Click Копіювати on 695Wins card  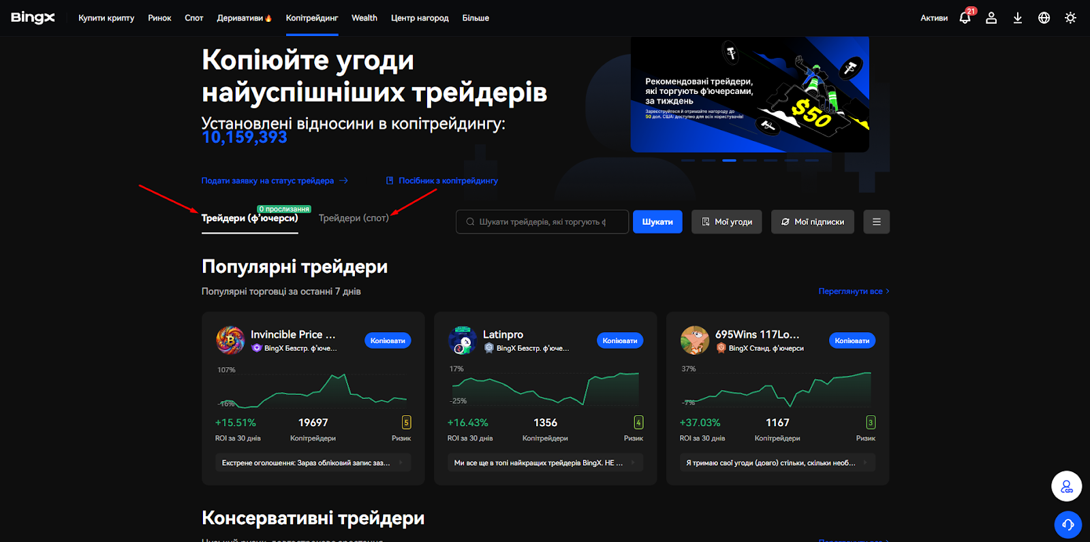pyautogui.click(x=852, y=340)
